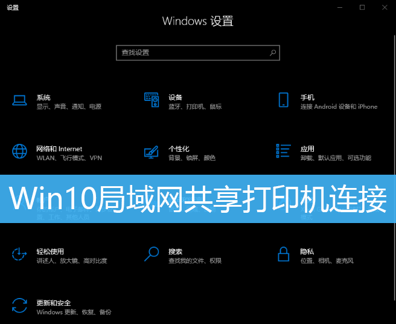Viewport: 396px width, 324px height.
Task: Open the 应用 list icon
Action: point(283,151)
